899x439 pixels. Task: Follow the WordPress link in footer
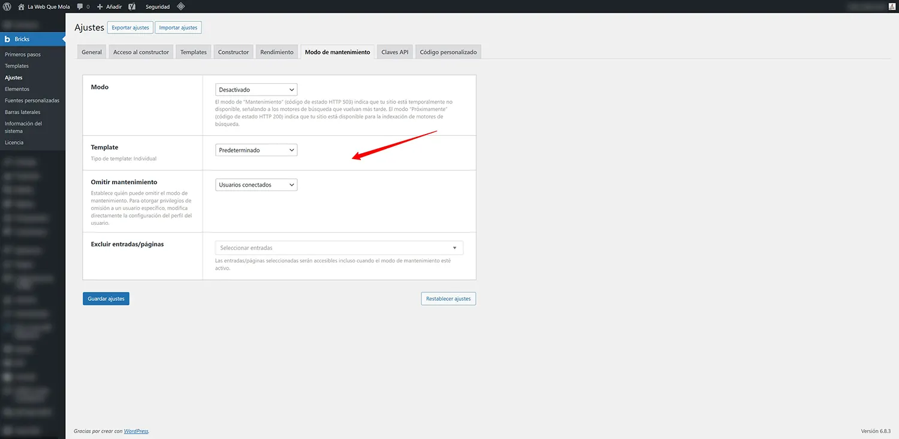(136, 431)
